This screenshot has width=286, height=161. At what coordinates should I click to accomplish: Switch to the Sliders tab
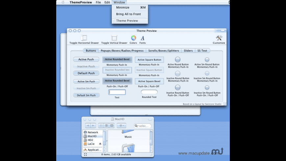(188, 51)
